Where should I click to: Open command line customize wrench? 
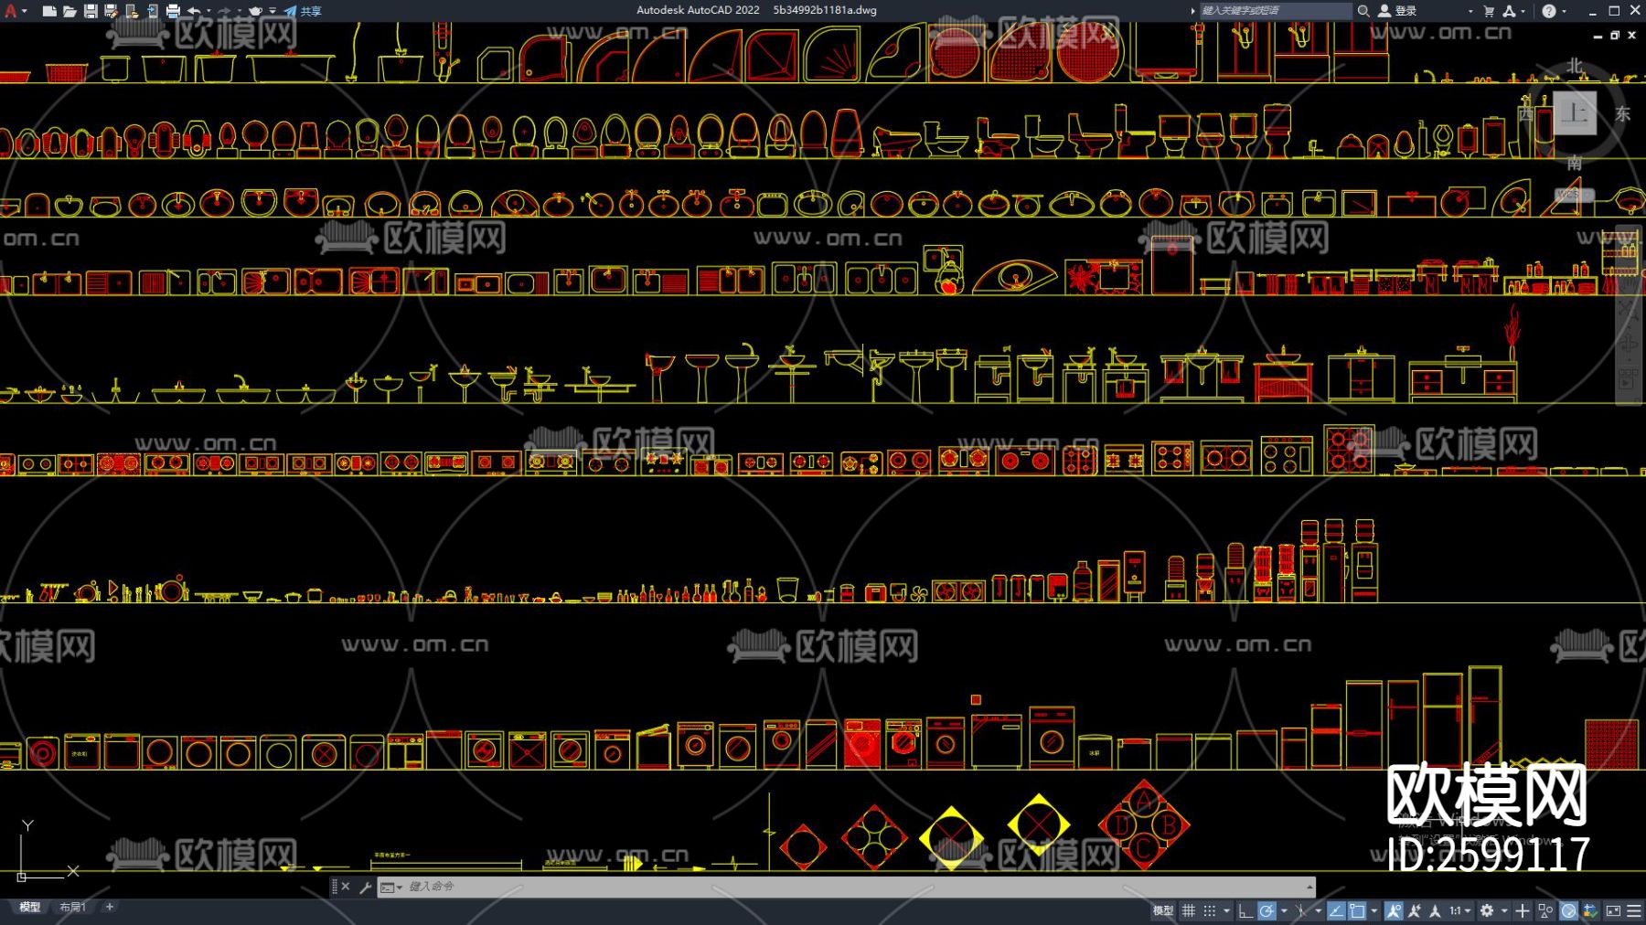pos(365,887)
